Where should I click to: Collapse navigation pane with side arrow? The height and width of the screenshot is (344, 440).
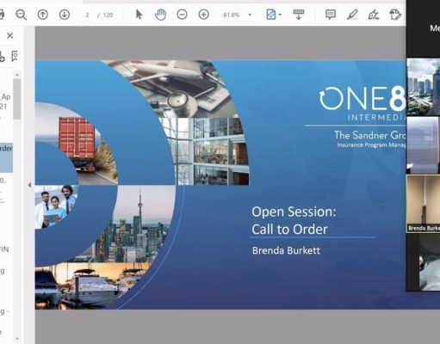coord(29,185)
